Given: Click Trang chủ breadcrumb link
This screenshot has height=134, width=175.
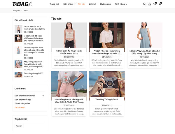Looking at the screenshot, I should point(16,10).
